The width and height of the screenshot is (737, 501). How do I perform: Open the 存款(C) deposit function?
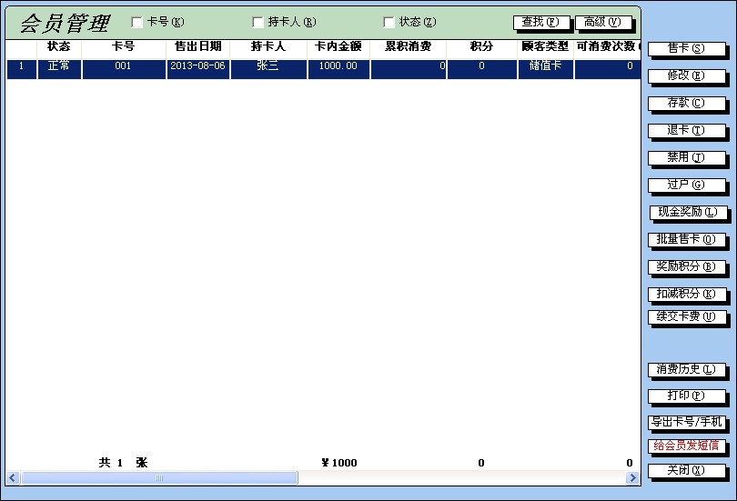point(686,103)
